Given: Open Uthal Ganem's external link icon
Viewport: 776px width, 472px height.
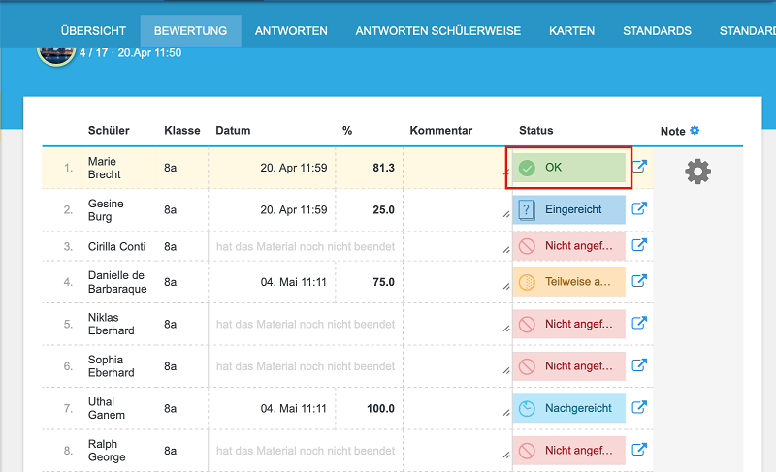Looking at the screenshot, I should [639, 407].
